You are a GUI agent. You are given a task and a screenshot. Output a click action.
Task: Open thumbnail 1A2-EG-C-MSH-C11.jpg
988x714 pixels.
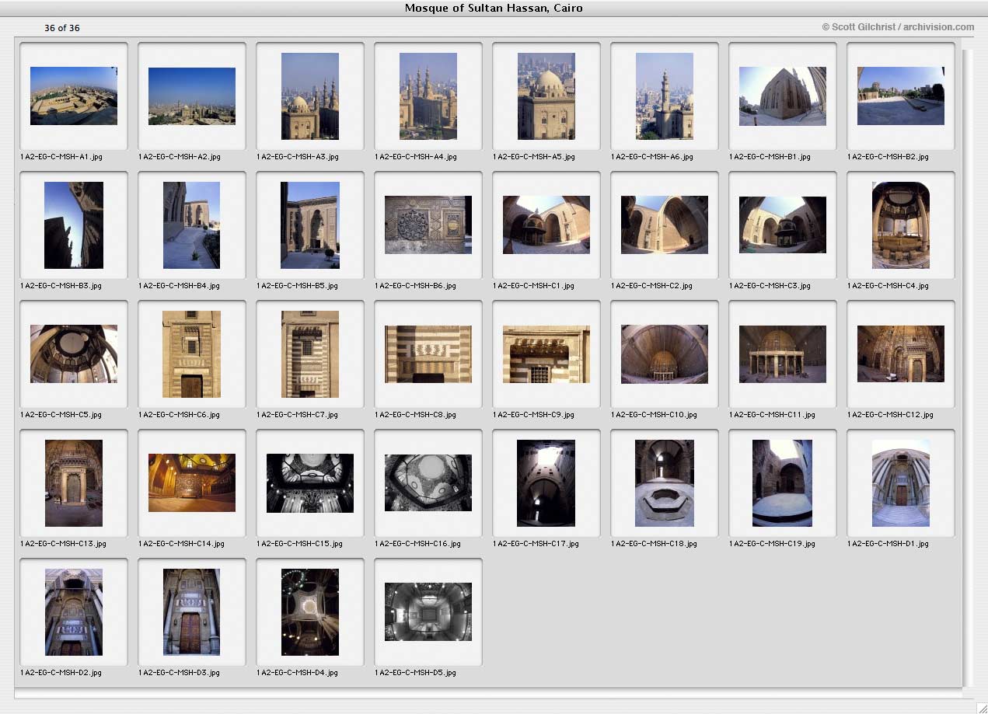point(783,354)
